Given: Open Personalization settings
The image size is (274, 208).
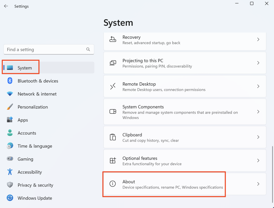Looking at the screenshot, I should (x=49, y=107).
